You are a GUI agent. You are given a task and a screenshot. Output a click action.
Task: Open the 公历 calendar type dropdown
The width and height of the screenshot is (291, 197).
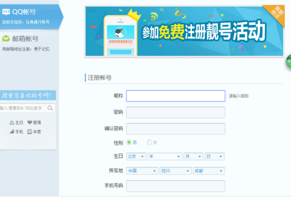136,156
